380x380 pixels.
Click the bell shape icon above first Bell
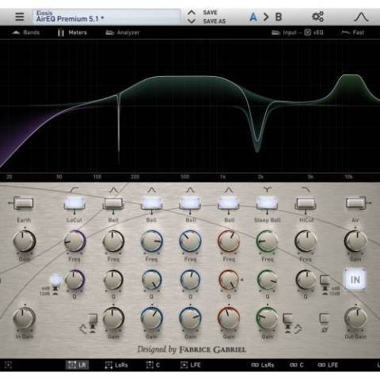[x=113, y=190]
